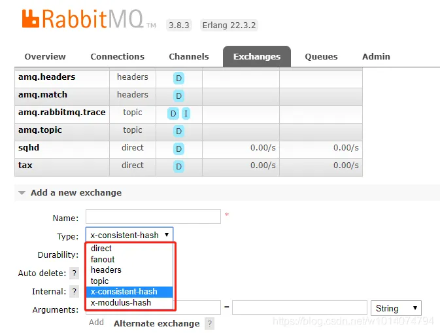
Task: Click the Internal help question mark
Action: pyautogui.click(x=74, y=291)
